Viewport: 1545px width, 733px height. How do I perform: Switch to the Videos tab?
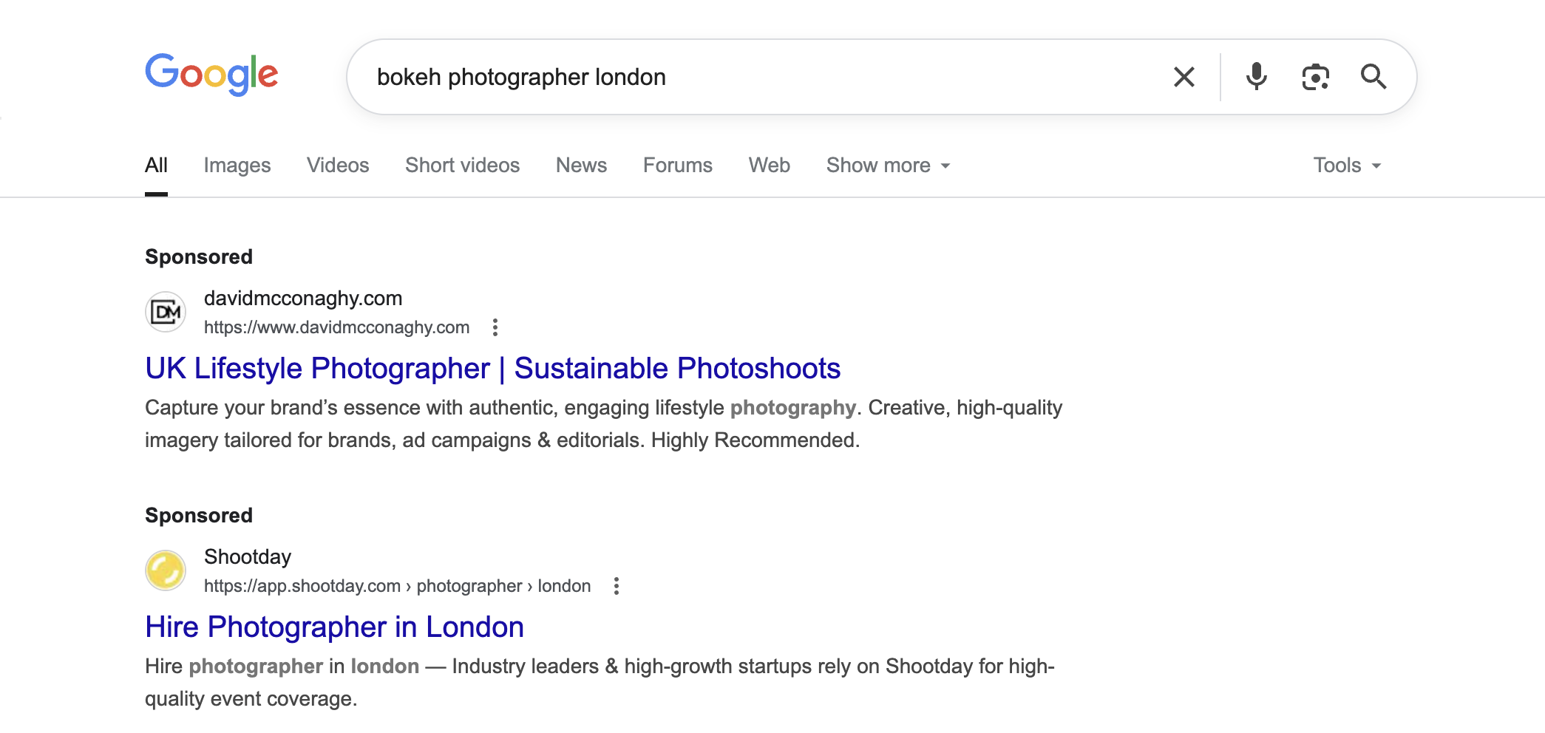tap(338, 165)
